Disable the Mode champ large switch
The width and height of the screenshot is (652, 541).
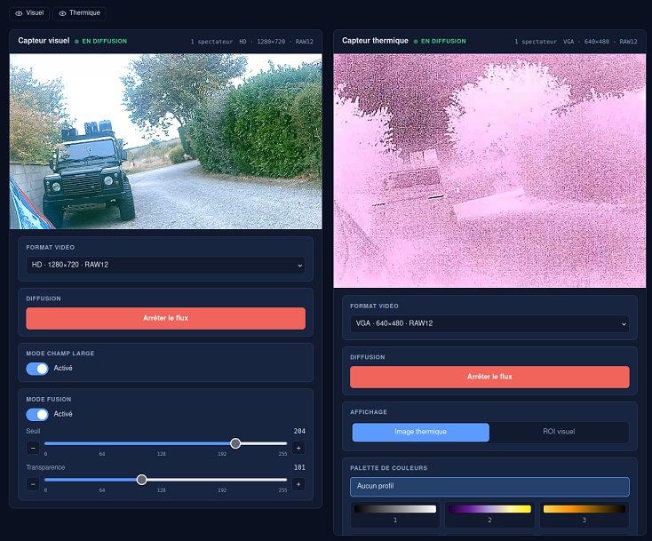coord(37,369)
